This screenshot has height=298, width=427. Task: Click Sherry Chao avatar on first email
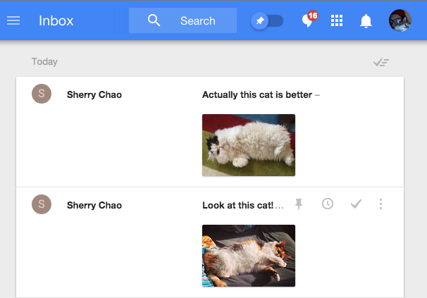42,94
